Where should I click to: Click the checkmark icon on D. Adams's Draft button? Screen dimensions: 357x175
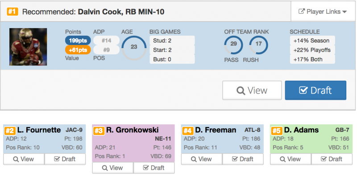pos(324,159)
